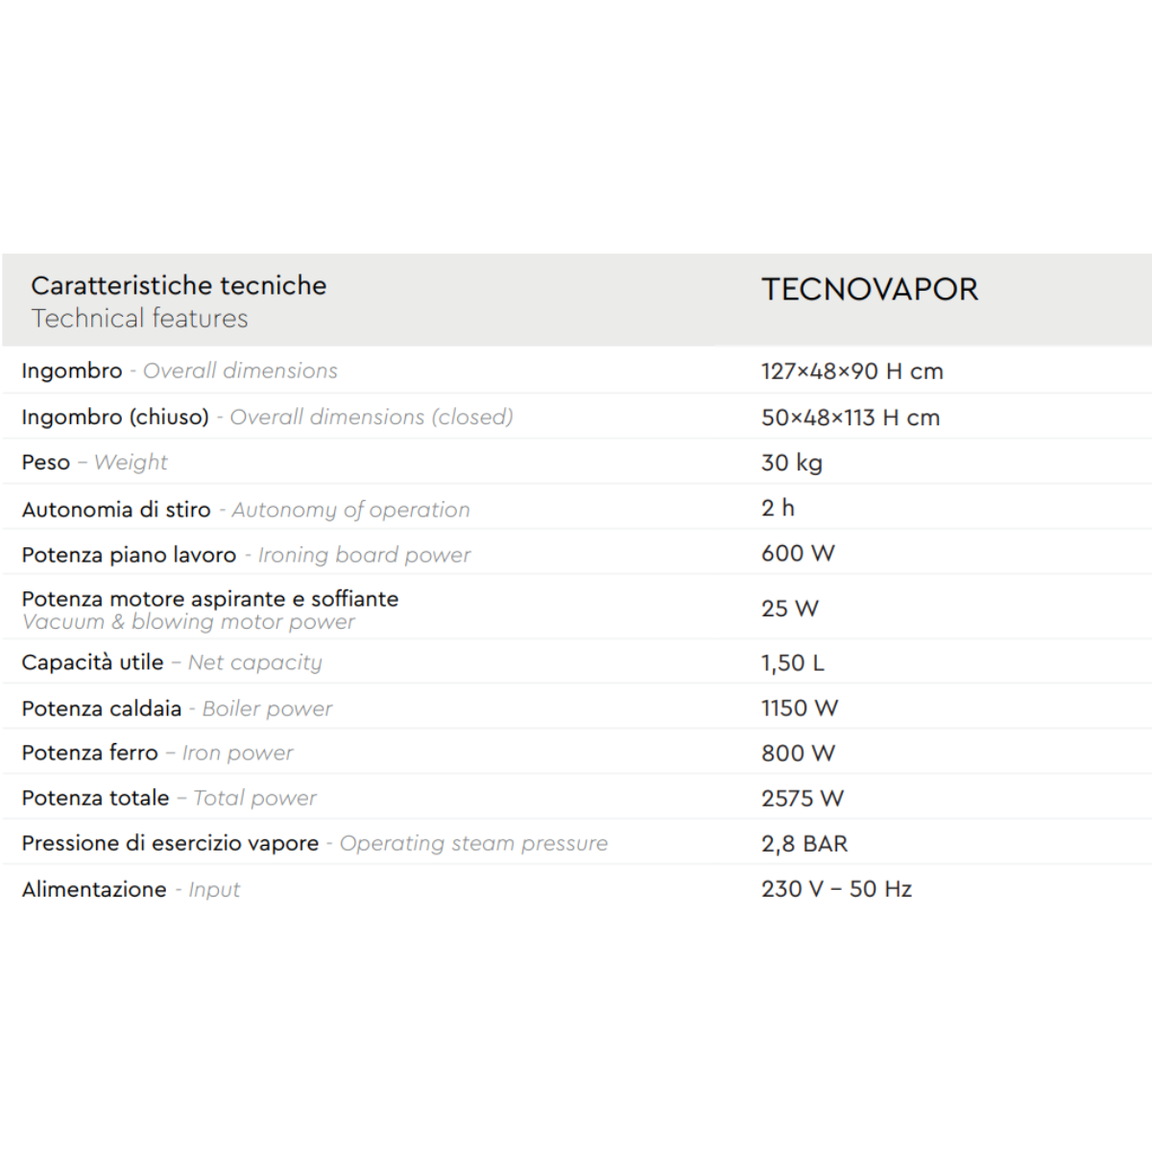
Task: Click the 50×48×113 H cm value
Action: [x=850, y=418]
